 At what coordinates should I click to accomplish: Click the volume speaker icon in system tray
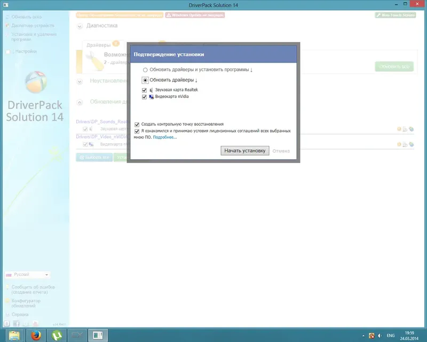click(379, 336)
